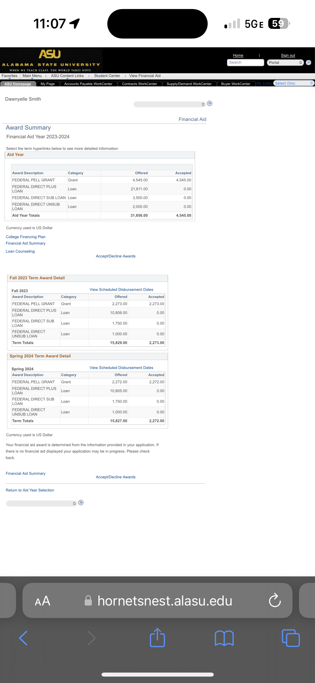Viewport: 315px width, 683px height.
Task: Click the Award Summary heading
Action: (x=28, y=128)
